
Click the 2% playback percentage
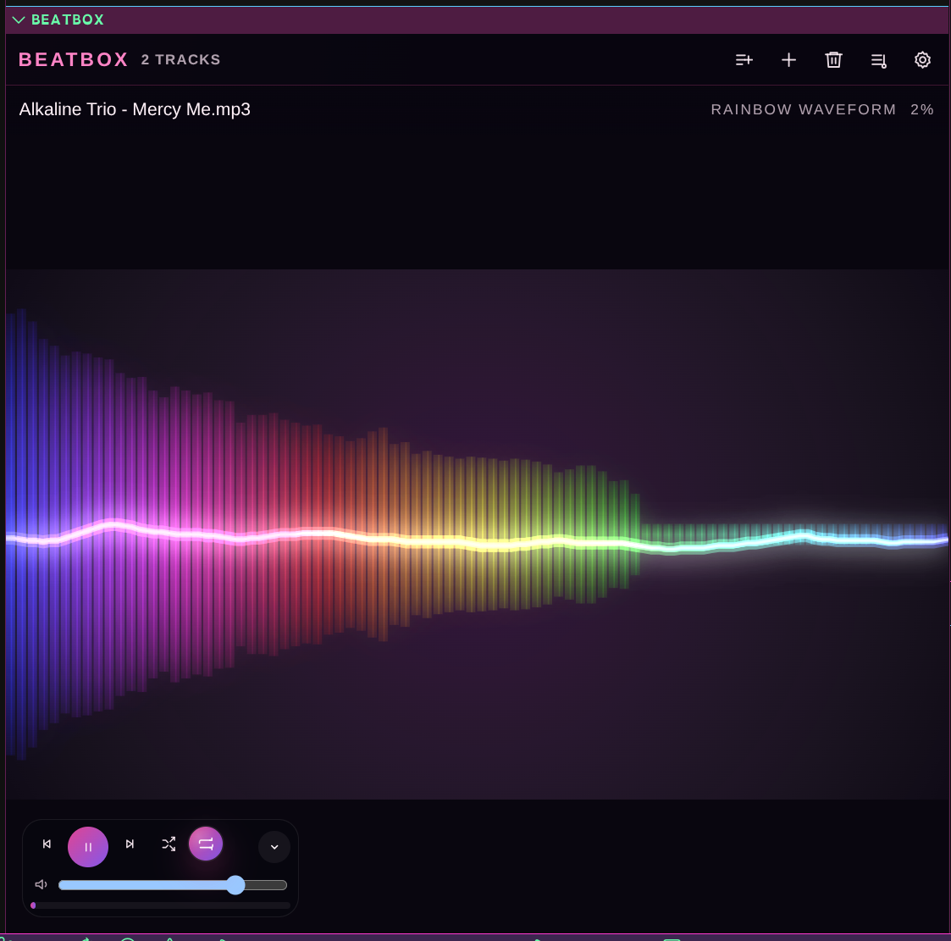[922, 109]
